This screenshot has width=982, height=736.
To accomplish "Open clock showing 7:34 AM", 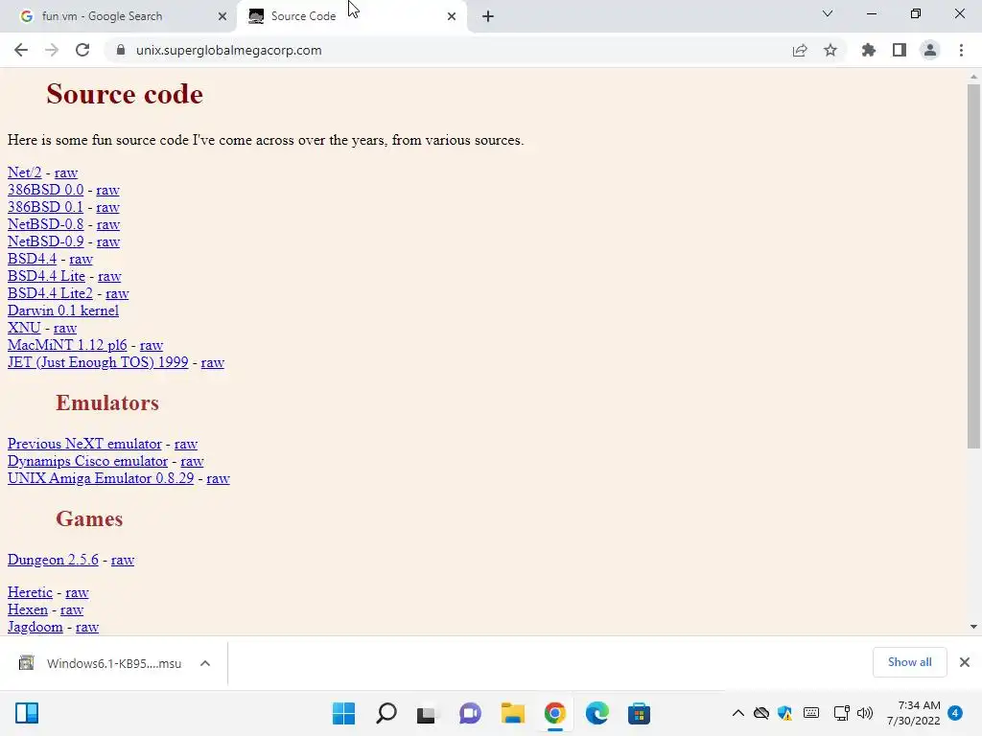I will [x=913, y=713].
